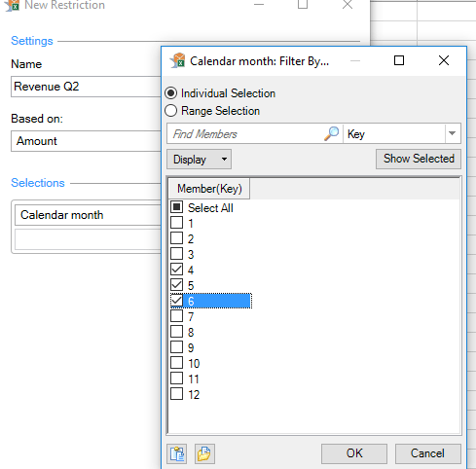Screen dimensions: 476x469
Task: Confirm with the OK button
Action: pos(354,453)
